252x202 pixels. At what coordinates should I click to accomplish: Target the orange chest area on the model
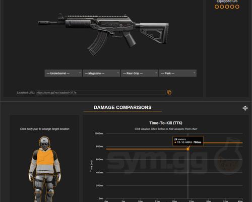click(45, 157)
